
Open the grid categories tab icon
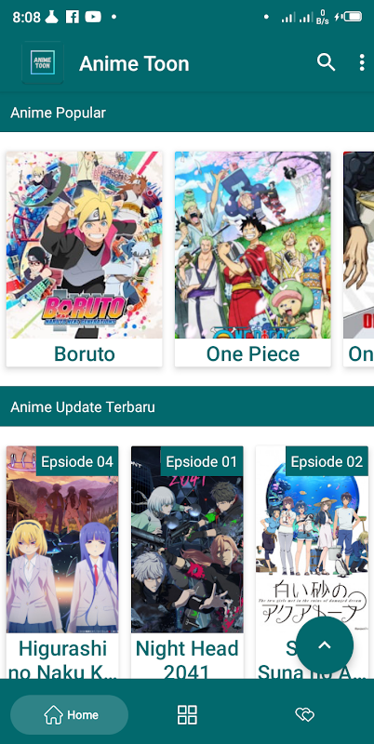(x=187, y=714)
